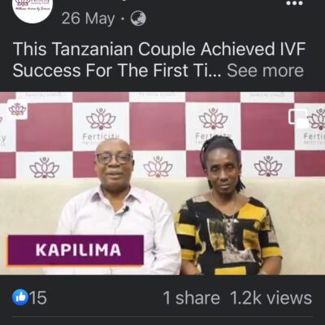
Task: Tap the globe public audience icon
Action: pyautogui.click(x=138, y=19)
